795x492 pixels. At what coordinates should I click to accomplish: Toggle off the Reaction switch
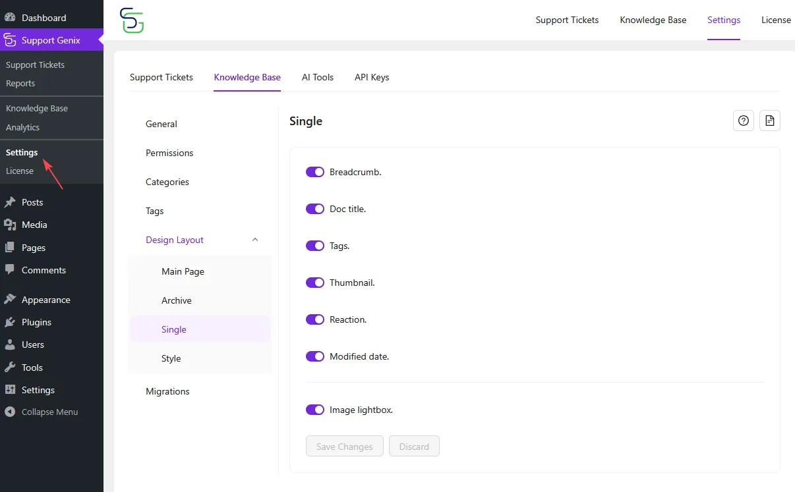315,319
